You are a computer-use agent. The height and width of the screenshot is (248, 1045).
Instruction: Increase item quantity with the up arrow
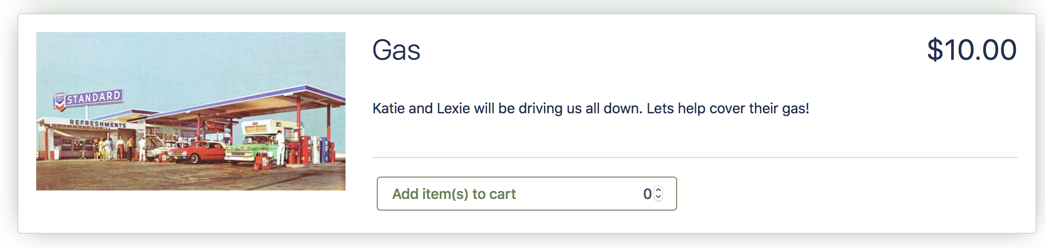(x=658, y=190)
